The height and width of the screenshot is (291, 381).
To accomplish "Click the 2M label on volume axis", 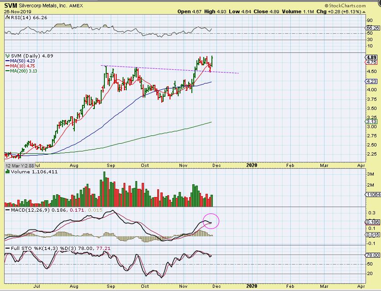I will (x=371, y=185).
